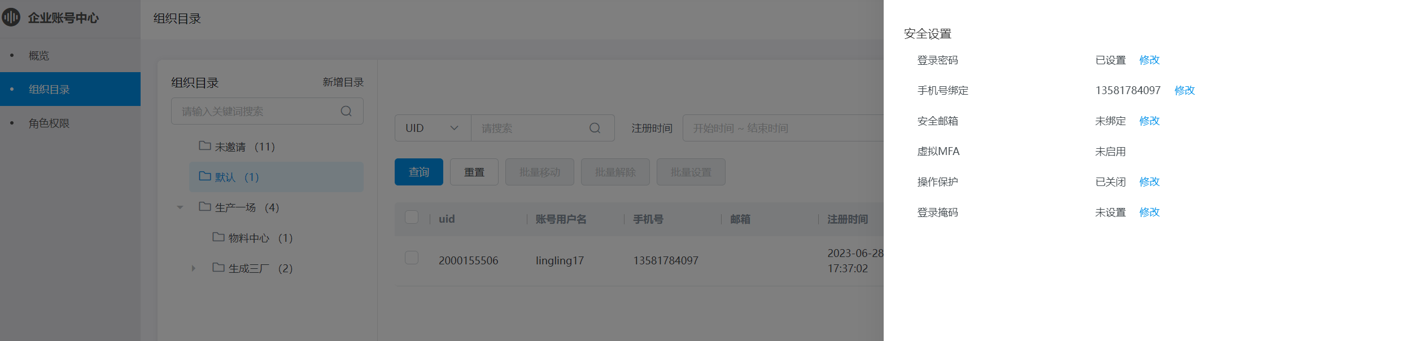Click the 未设置 status of 登录掩码

[1110, 212]
